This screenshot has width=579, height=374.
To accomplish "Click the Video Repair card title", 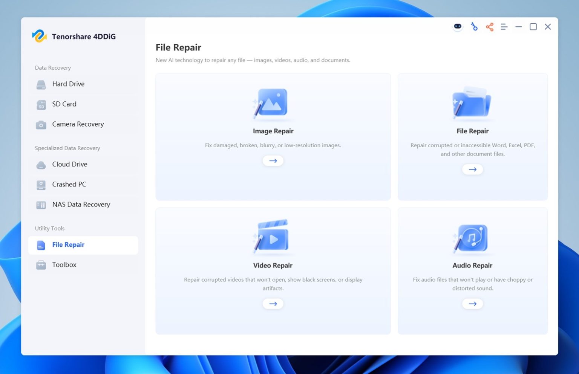I will point(273,266).
